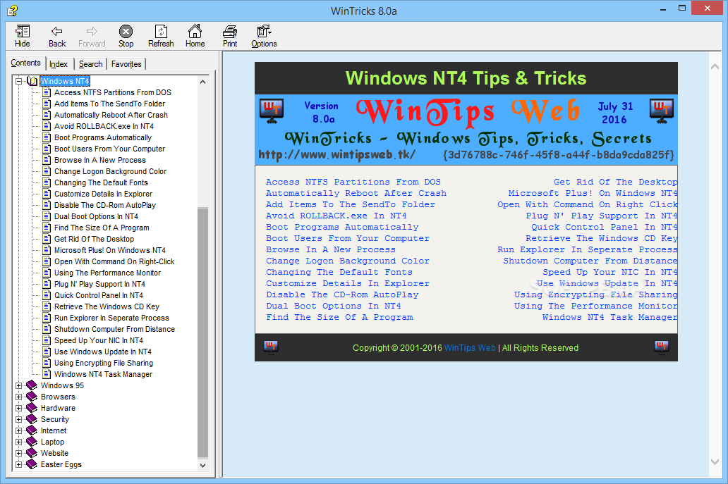Open Speed Up Your NIC In NT4 page link
This screenshot has width=728, height=484.
coord(610,272)
